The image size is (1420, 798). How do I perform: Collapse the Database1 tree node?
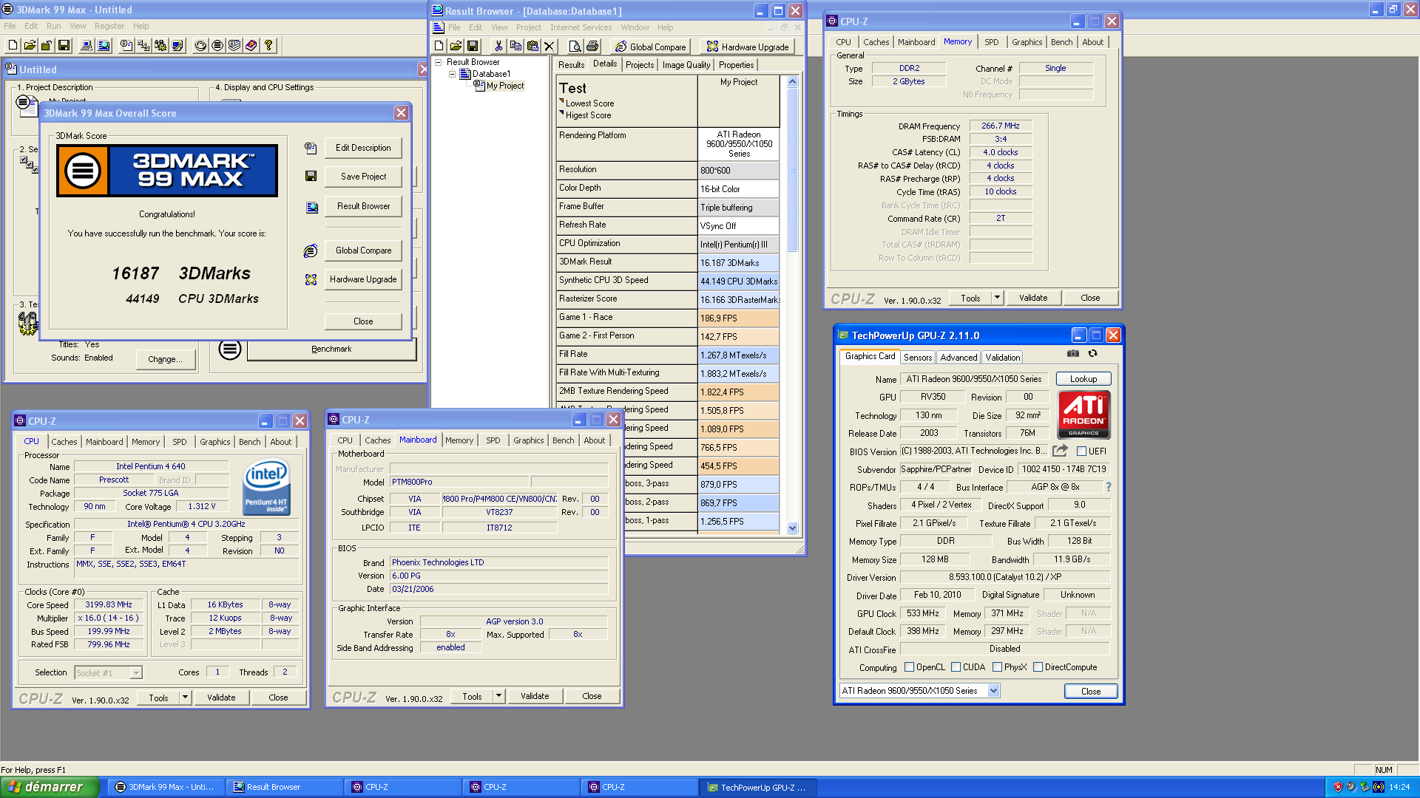click(x=452, y=74)
